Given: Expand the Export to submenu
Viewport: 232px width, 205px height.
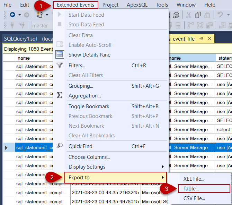Looking at the screenshot, I should tap(116, 178).
